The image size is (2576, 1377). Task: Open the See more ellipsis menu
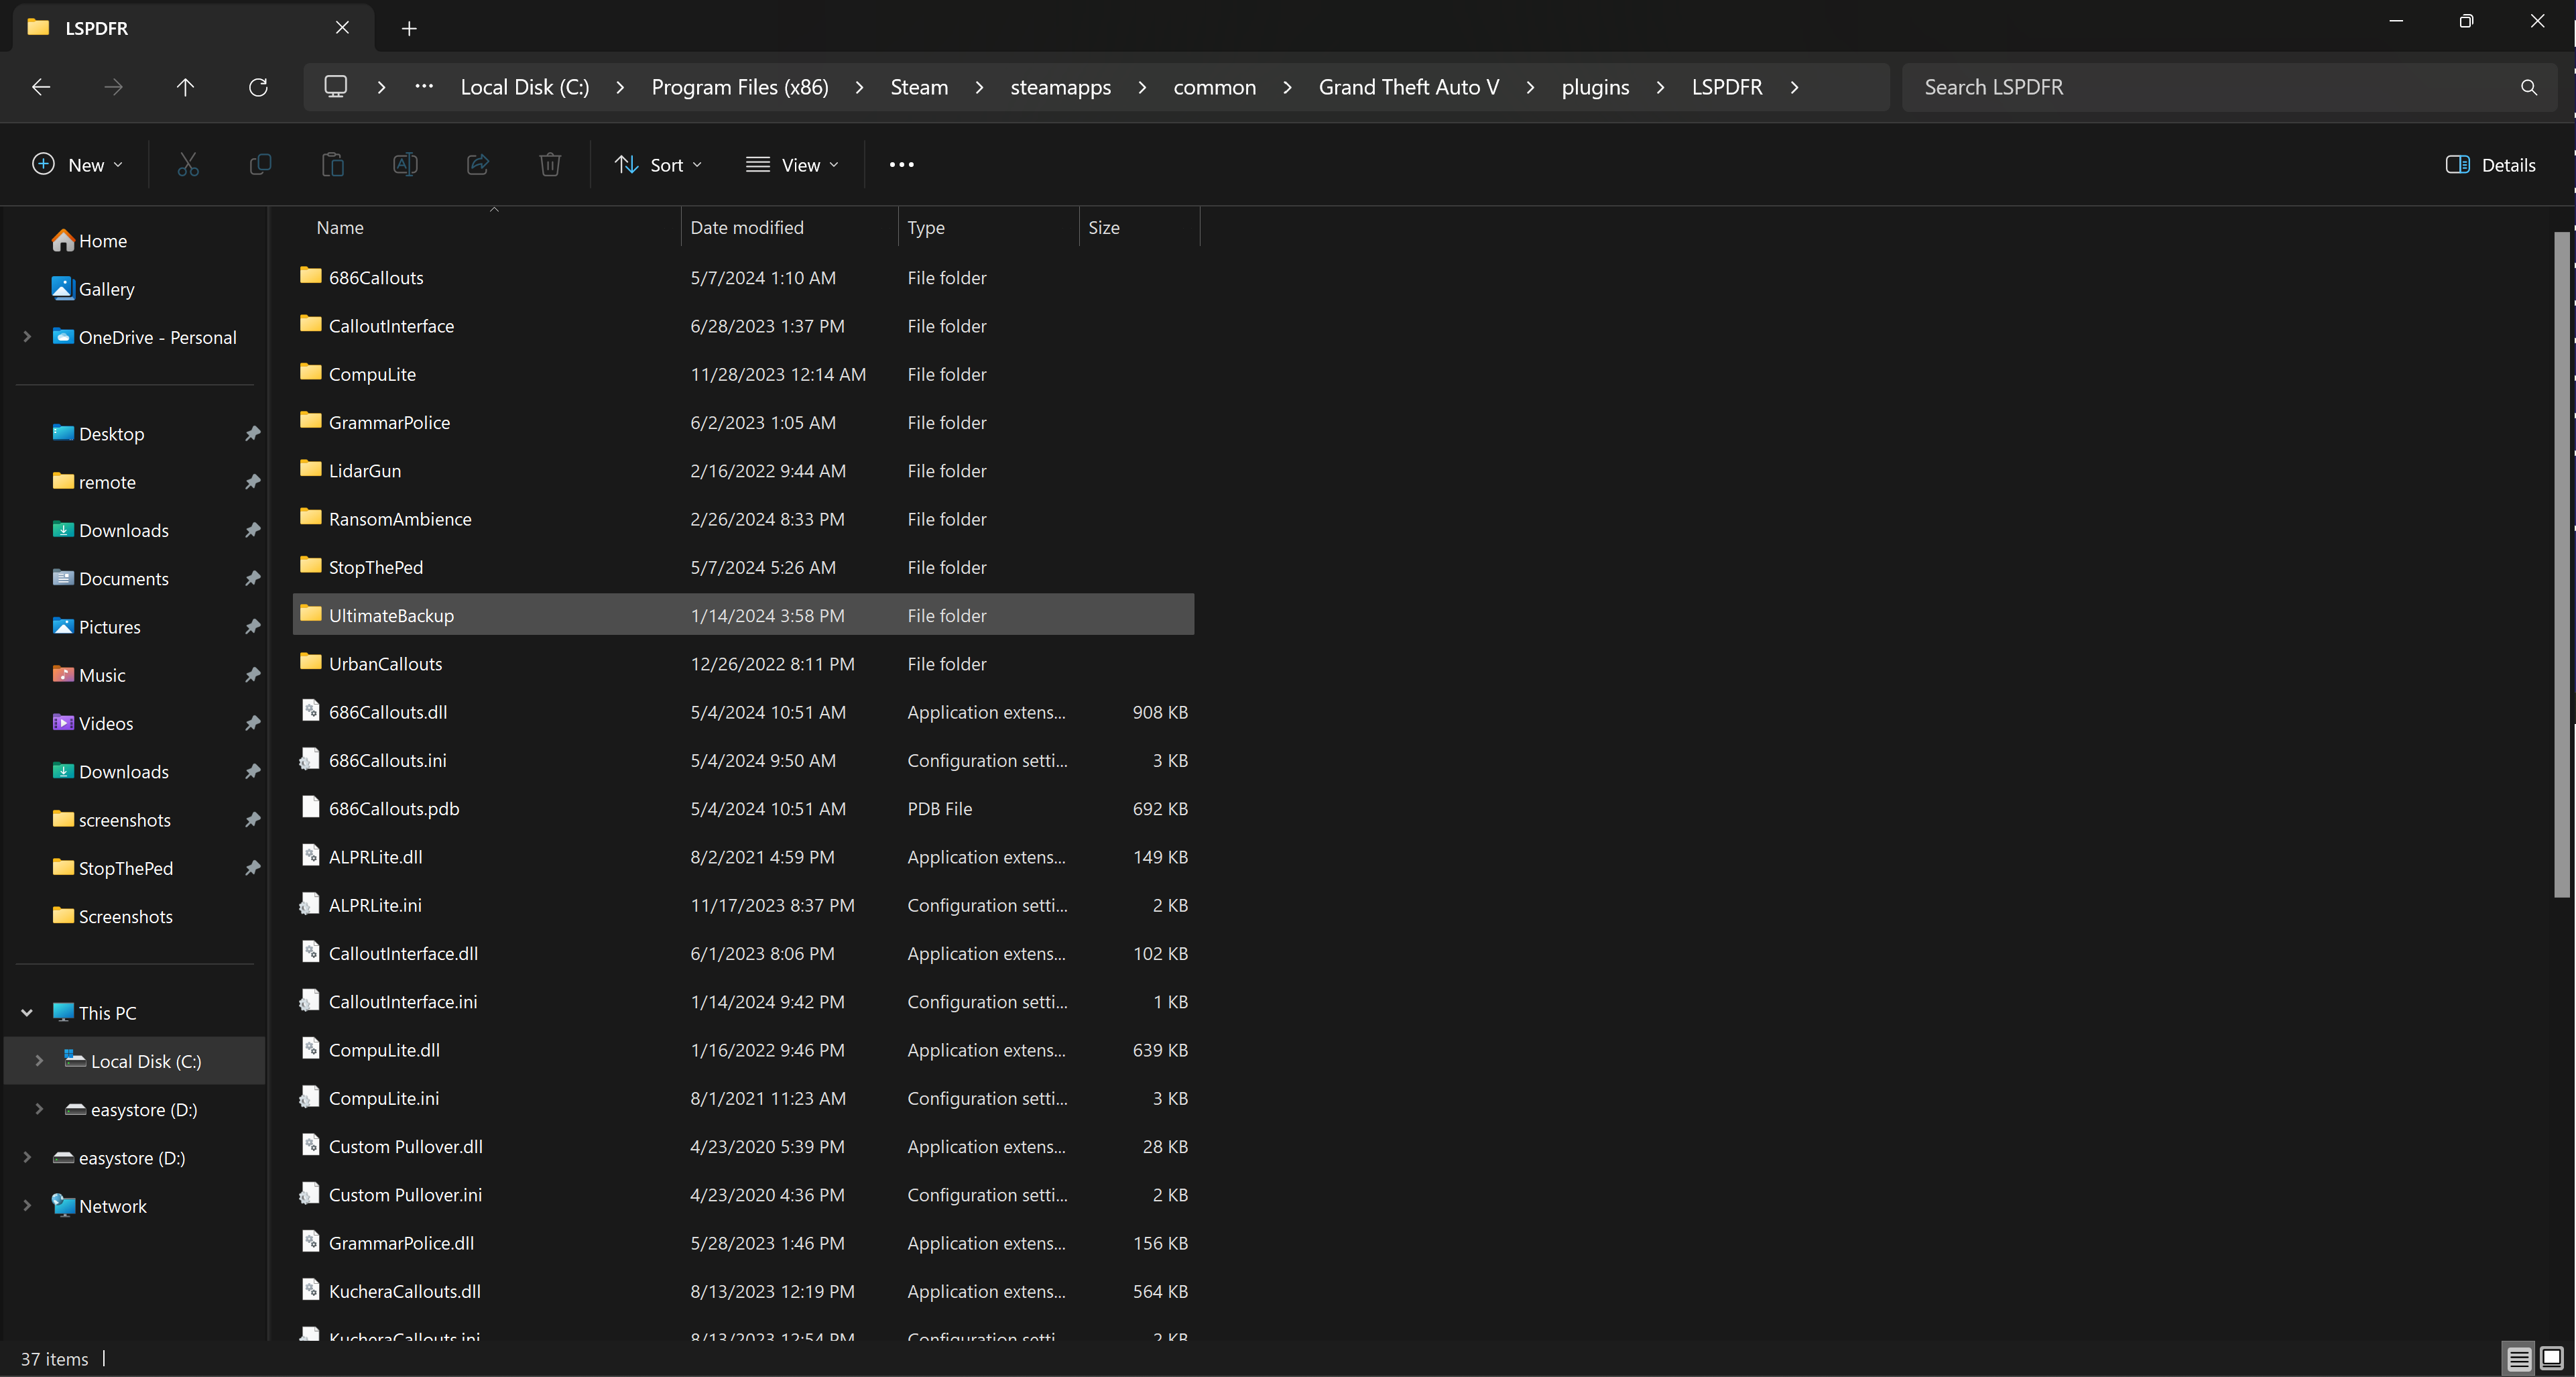coord(901,165)
